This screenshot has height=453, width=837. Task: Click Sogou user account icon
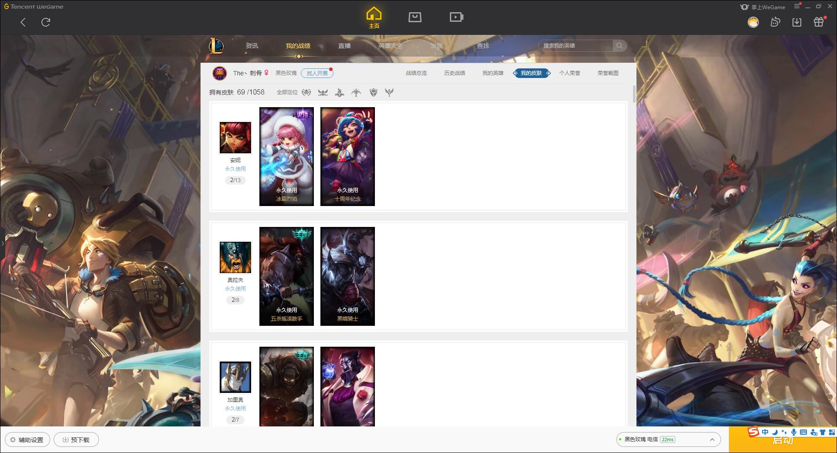(813, 432)
